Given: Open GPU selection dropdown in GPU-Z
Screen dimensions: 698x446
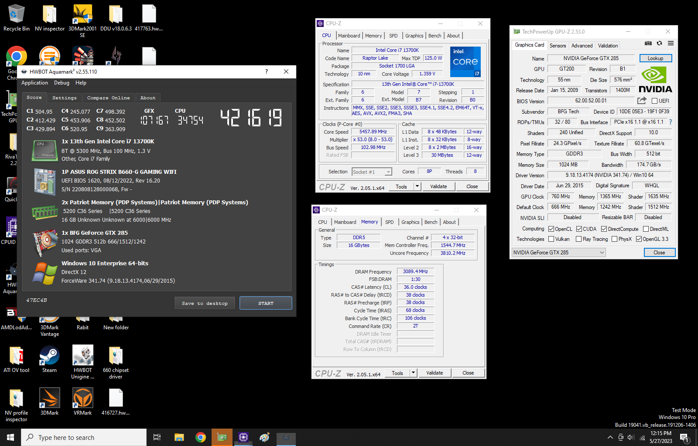Looking at the screenshot, I should point(558,253).
